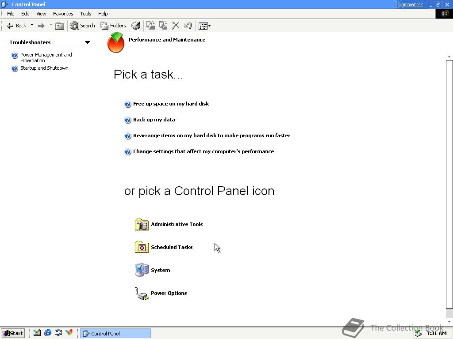This screenshot has width=453, height=339.
Task: Click the Windows flag throbber icon
Action: [444, 14]
